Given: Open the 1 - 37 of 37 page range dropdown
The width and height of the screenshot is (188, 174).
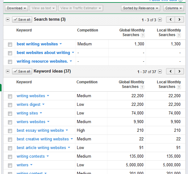Looking at the screenshot, I should click(160, 72).
